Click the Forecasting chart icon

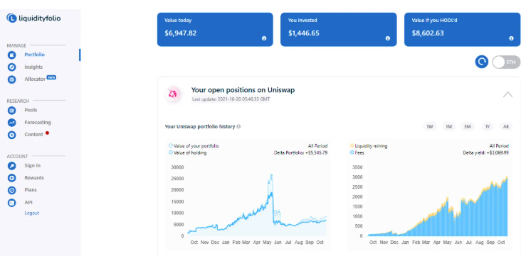click(11, 123)
